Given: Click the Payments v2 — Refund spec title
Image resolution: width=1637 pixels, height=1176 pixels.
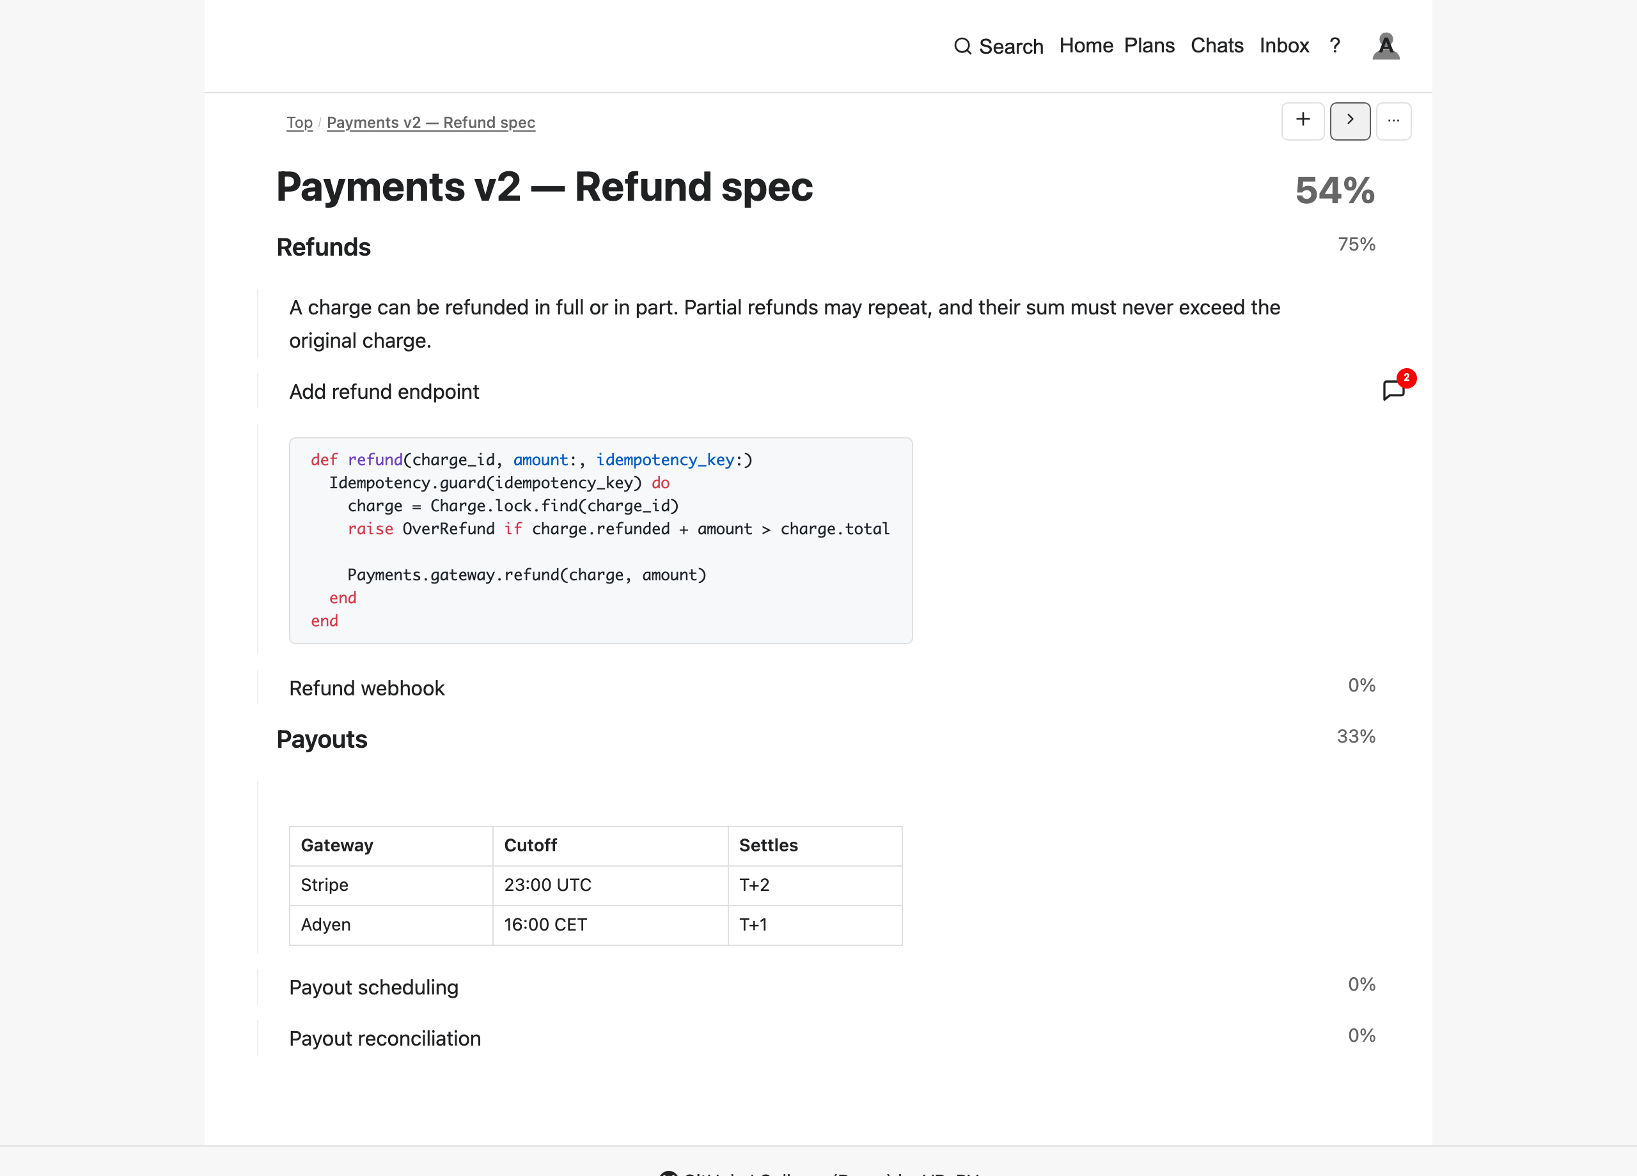Looking at the screenshot, I should [x=544, y=187].
